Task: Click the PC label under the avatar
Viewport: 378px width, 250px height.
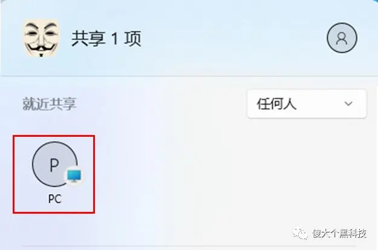Action: coord(55,199)
